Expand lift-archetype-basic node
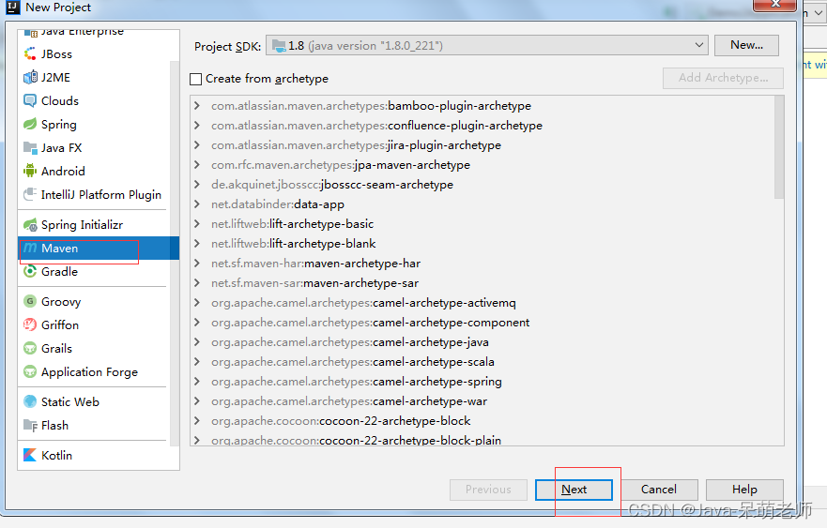This screenshot has height=528, width=827. 197,223
